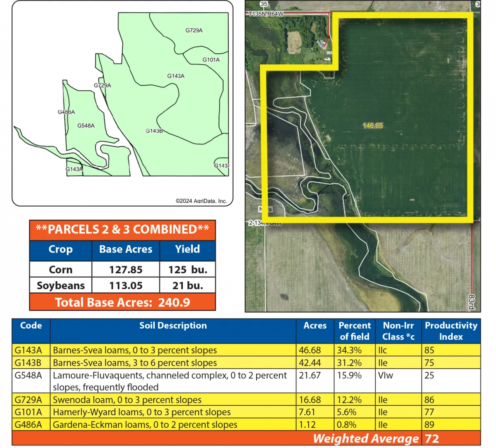
Task: Select the Parcels 2 & 3 Combined banner
Action: [122, 230]
